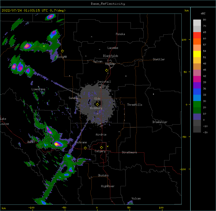This screenshot has height=211, width=216.
Task: Click the Innisfail label
Action: [104, 82]
